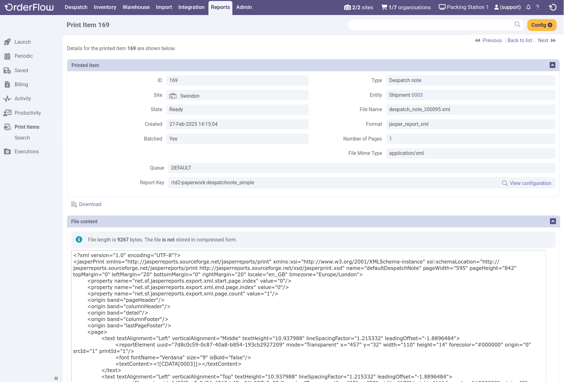The image size is (564, 382).
Task: Click the Config button
Action: (541, 25)
